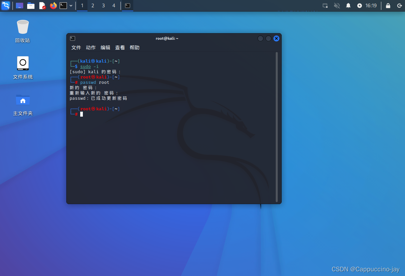Minimize the terminal window
405x276 pixels.
pyautogui.click(x=260, y=38)
